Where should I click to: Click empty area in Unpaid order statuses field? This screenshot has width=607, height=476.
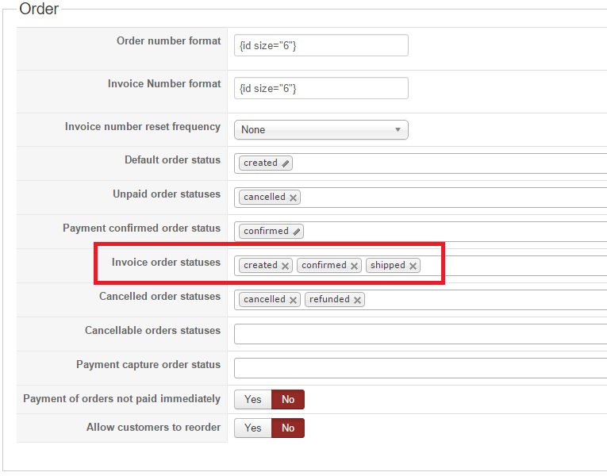click(x=444, y=198)
